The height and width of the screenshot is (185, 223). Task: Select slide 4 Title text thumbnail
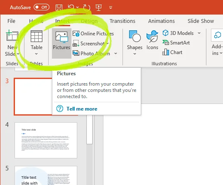click(46, 140)
